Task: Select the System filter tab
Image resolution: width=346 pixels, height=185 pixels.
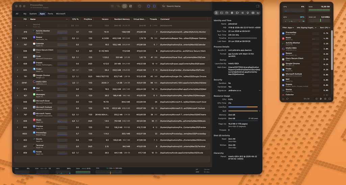Action: [33, 13]
